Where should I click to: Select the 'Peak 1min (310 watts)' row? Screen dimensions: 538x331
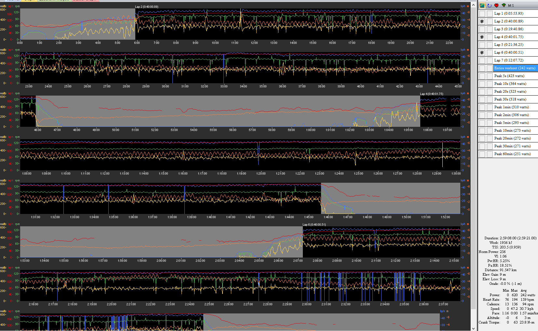pyautogui.click(x=516, y=107)
